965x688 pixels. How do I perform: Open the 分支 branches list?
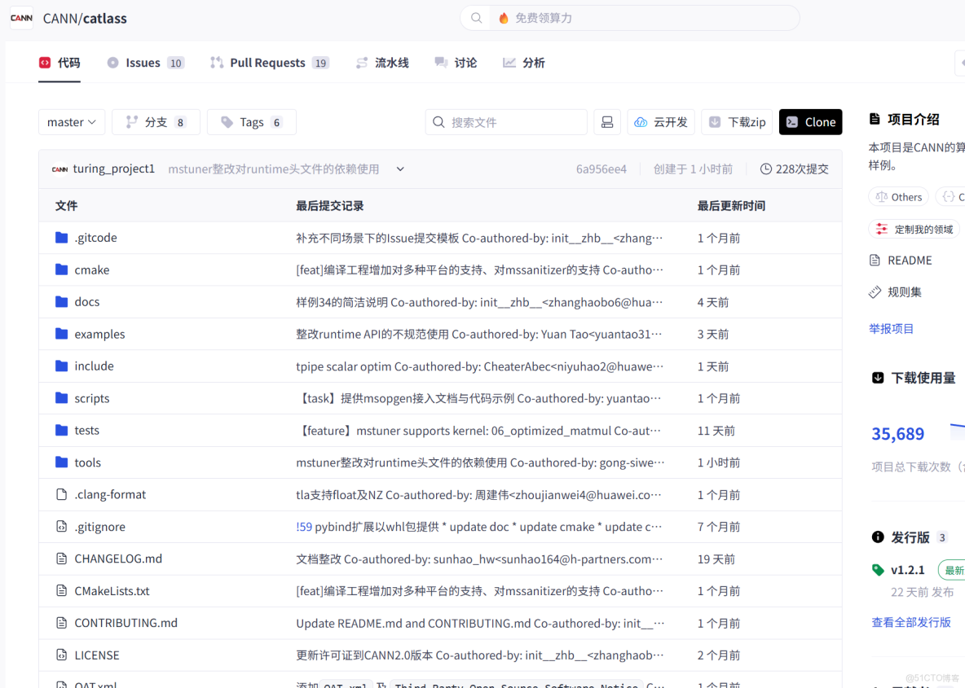click(x=156, y=121)
